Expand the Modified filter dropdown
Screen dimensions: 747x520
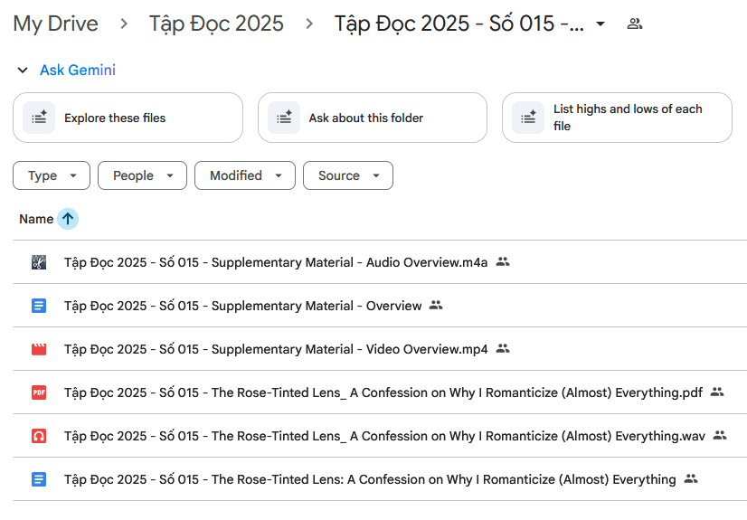[x=245, y=175]
